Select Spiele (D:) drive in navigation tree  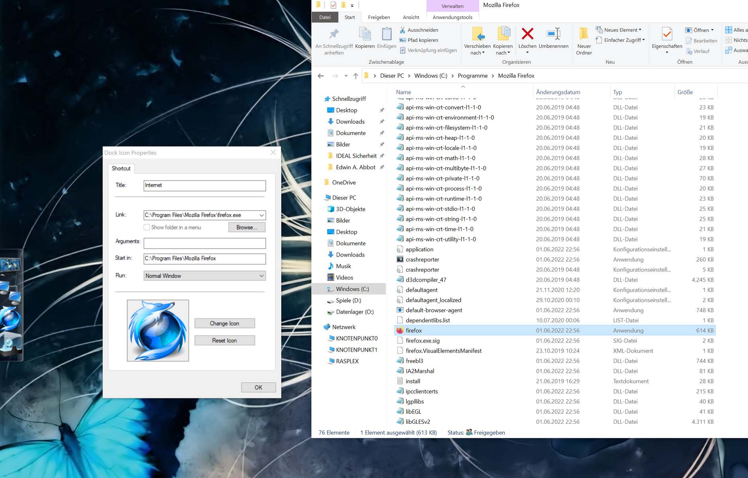(348, 300)
